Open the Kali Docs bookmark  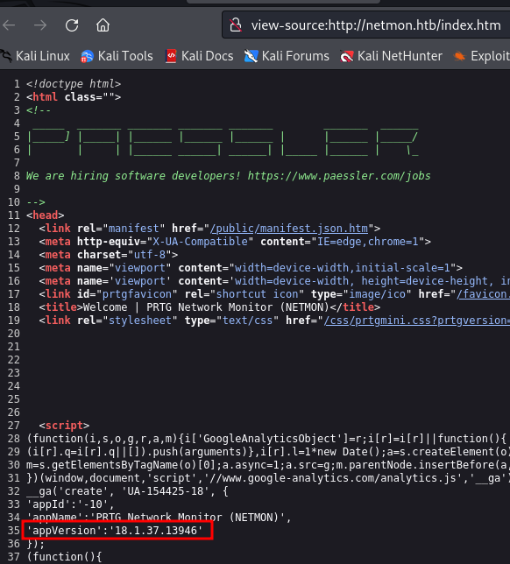tap(200, 56)
